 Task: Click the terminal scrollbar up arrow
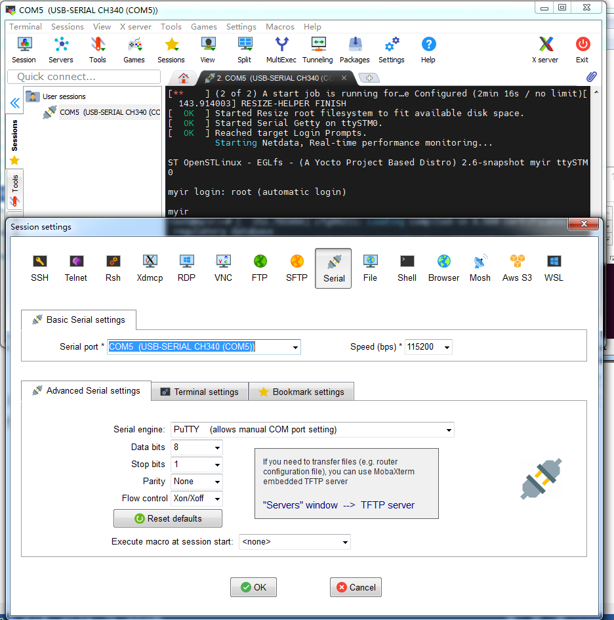[596, 92]
